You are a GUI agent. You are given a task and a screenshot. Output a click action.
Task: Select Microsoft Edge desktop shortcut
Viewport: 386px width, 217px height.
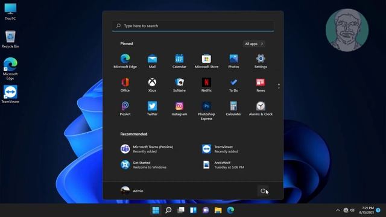(x=10, y=69)
